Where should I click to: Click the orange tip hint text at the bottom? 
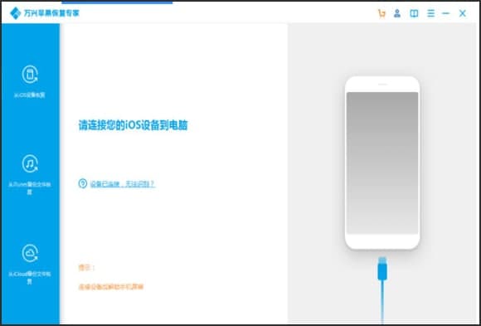[x=111, y=287]
